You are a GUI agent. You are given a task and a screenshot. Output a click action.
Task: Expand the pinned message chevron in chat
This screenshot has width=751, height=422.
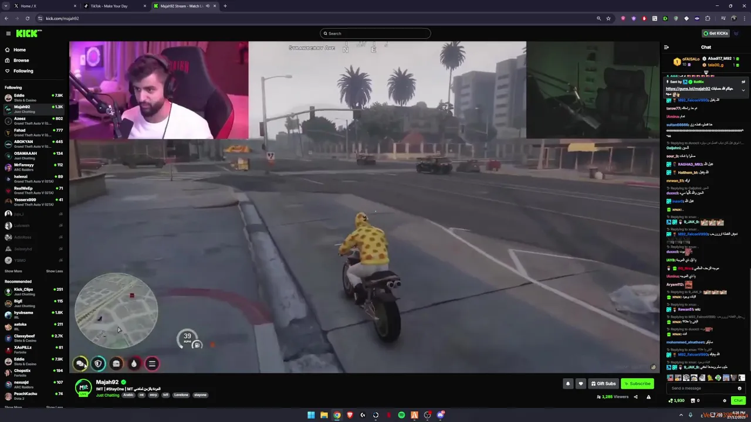click(x=743, y=90)
